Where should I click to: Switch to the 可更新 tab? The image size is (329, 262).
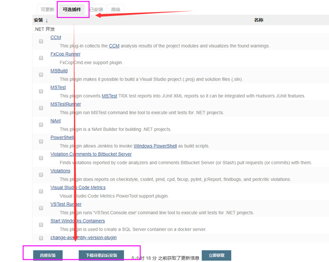(x=47, y=9)
